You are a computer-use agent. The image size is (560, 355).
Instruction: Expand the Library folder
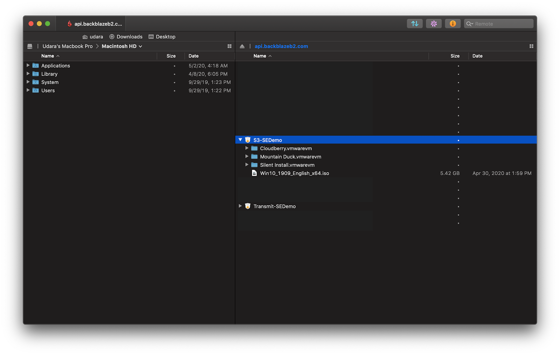tap(28, 74)
